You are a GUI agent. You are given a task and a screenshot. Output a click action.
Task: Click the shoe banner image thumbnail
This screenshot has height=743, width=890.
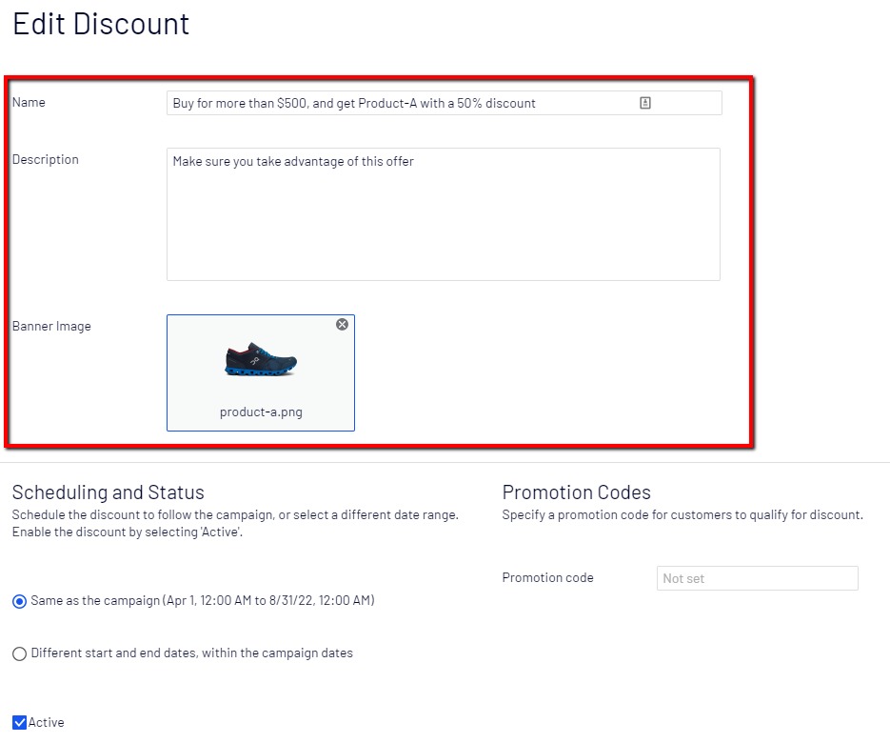[261, 361]
